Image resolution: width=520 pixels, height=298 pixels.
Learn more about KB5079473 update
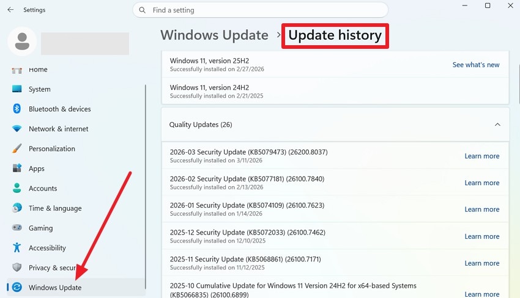[x=482, y=156]
